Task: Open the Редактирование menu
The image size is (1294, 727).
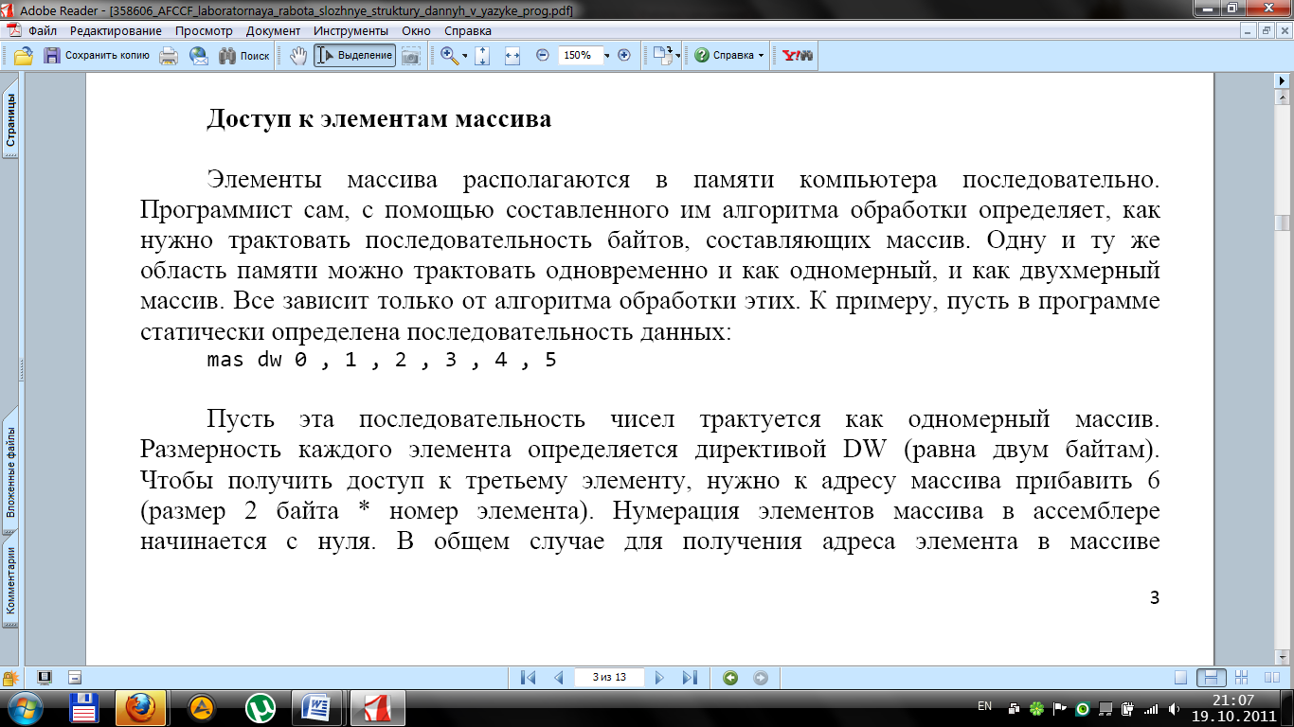Action: pyautogui.click(x=116, y=30)
